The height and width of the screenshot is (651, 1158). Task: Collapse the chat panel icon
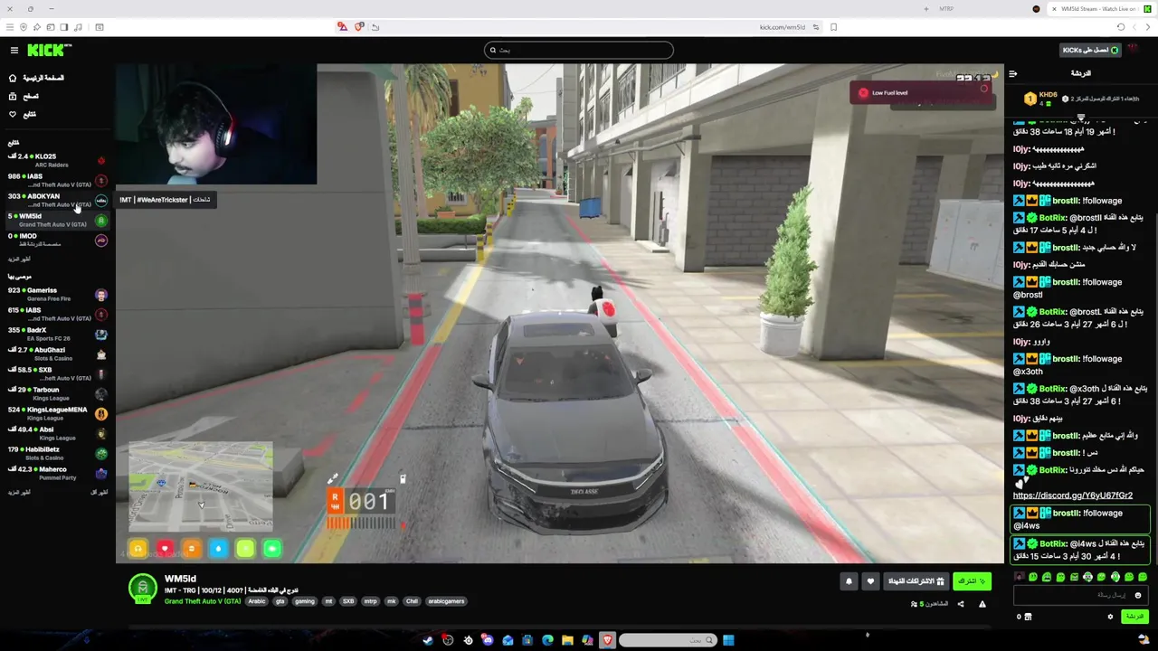(1013, 73)
